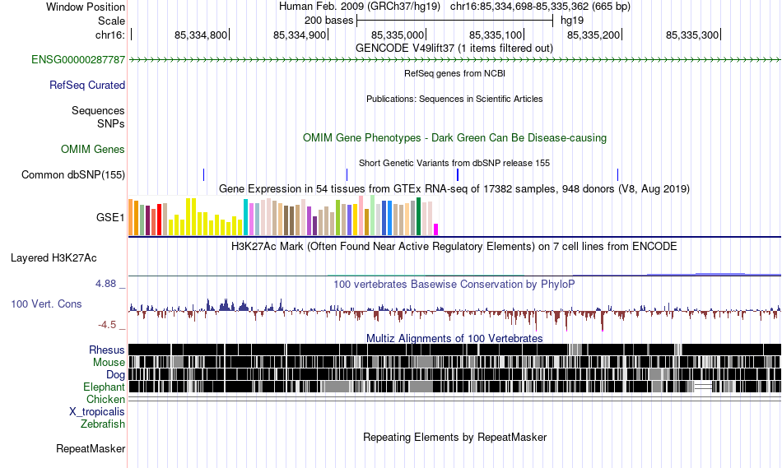The height and width of the screenshot is (468, 782).
Task: Open OMIM Gene Phenotypes track title
Action: click(x=455, y=137)
